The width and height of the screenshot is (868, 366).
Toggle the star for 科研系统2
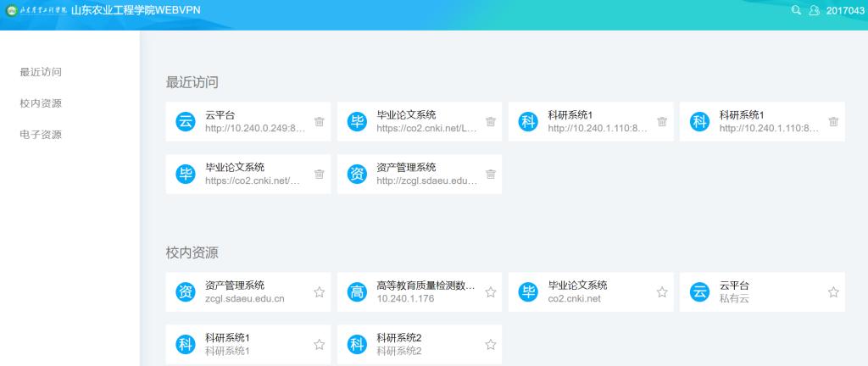490,345
